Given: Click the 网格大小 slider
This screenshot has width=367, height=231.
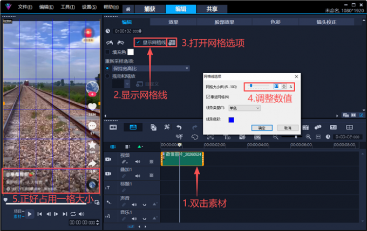Looking at the screenshot, I should point(259,86).
